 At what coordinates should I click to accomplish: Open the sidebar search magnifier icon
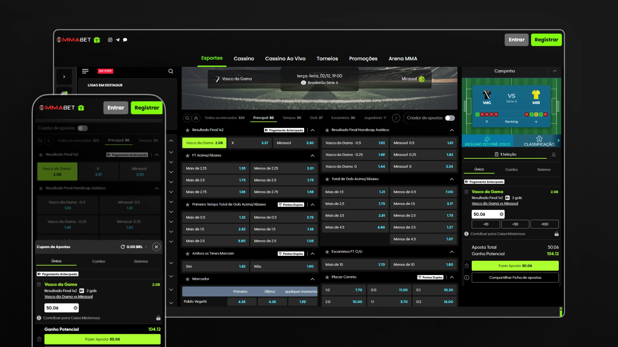pos(171,71)
